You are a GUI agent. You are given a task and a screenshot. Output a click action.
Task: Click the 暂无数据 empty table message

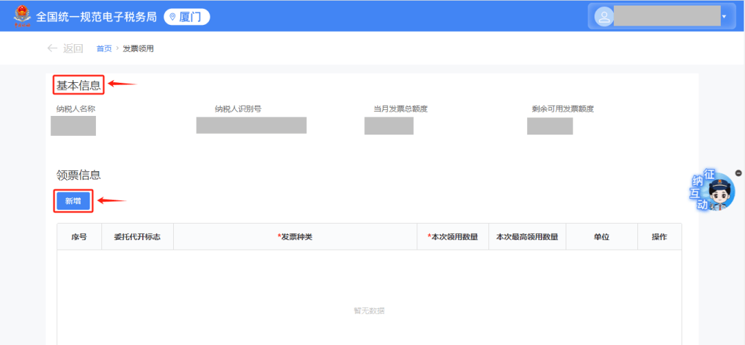pos(369,310)
